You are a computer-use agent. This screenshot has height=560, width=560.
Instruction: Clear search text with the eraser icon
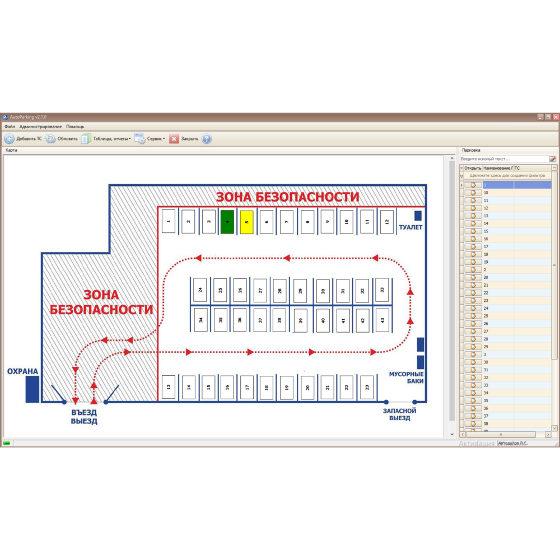[x=553, y=159]
